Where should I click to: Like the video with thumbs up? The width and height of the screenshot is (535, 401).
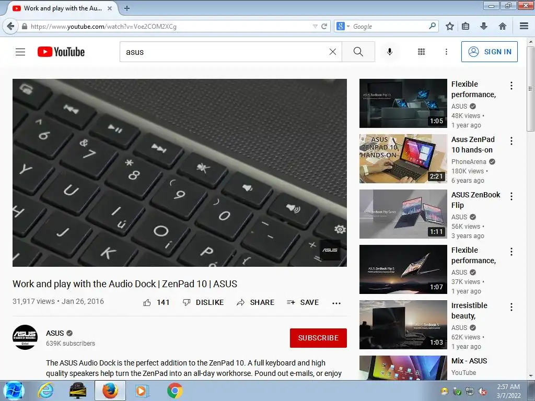(x=156, y=302)
